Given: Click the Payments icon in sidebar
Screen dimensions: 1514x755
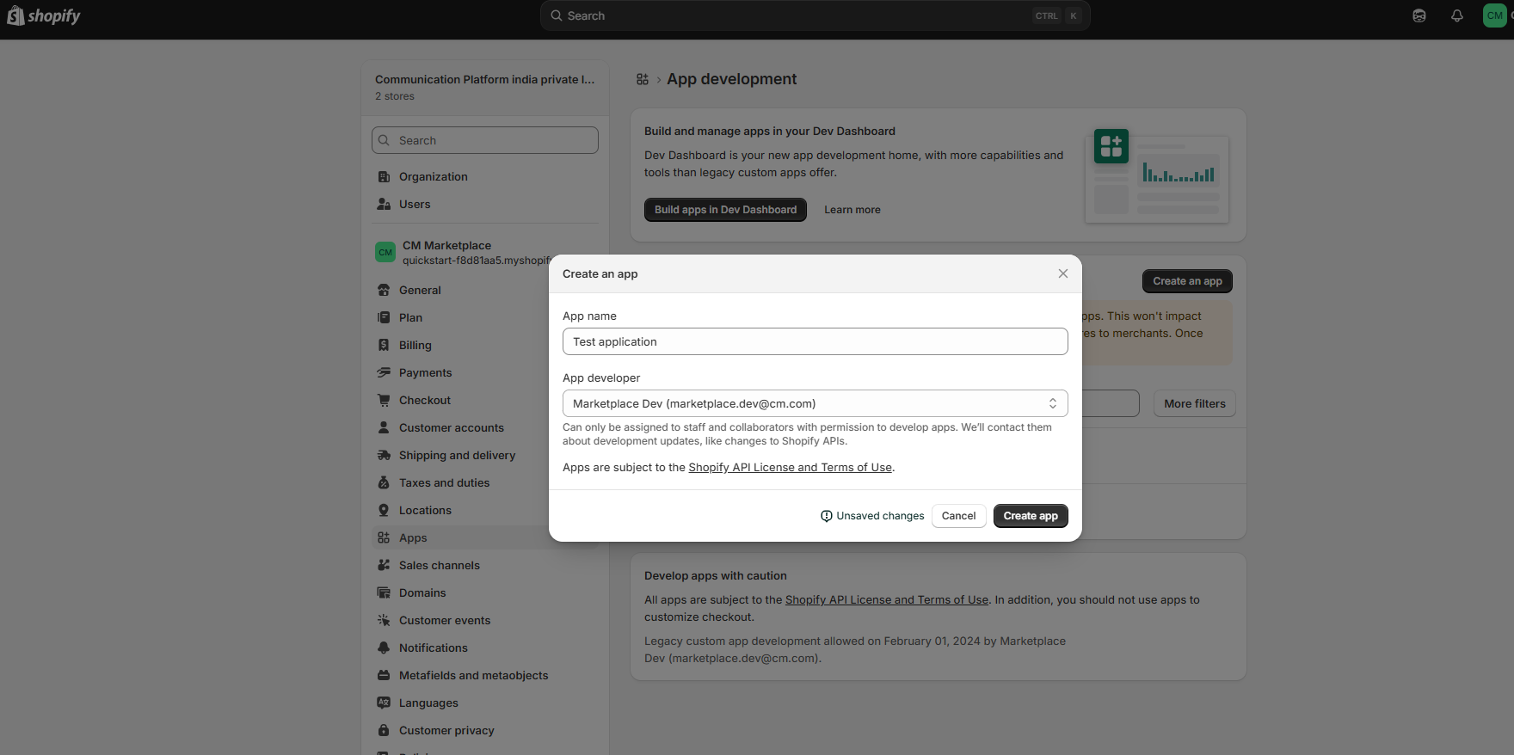Looking at the screenshot, I should pyautogui.click(x=384, y=372).
